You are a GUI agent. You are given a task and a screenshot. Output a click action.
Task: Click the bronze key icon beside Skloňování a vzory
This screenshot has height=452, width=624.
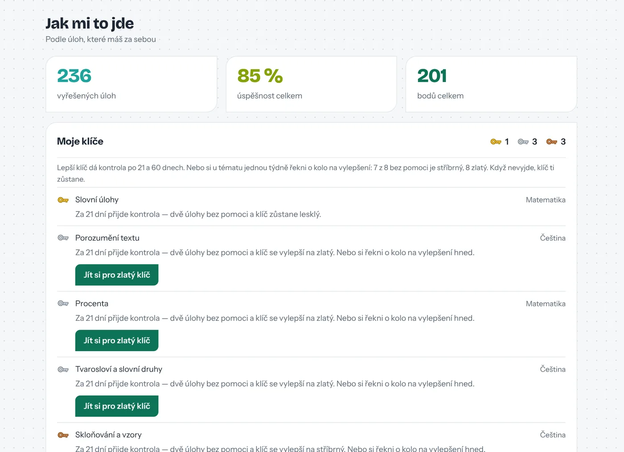[63, 435]
